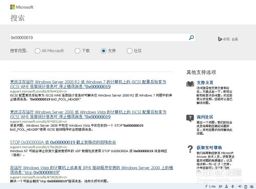
Task: Click the kb/976443 URL text
Action: click(38, 91)
